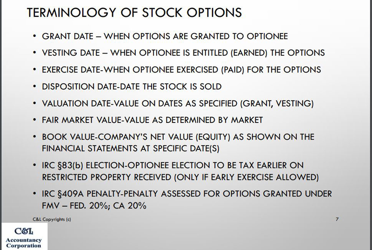Select the IRC §83(b) Election bullet line

173,165
